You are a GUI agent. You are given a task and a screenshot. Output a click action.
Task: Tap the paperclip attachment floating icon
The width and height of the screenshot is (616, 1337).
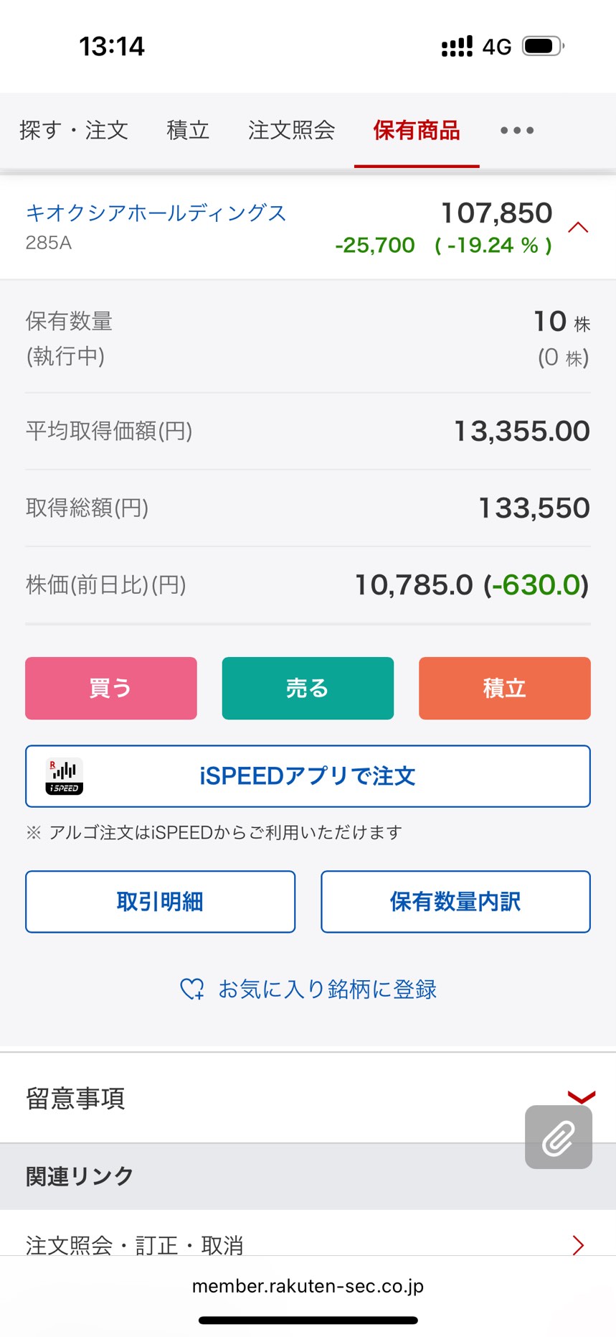click(558, 1137)
